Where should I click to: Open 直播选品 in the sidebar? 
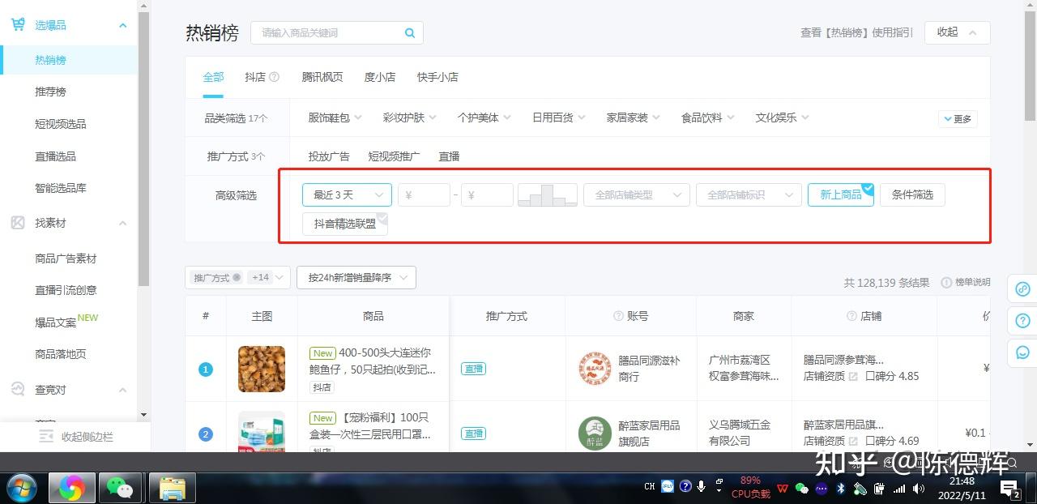(x=55, y=156)
